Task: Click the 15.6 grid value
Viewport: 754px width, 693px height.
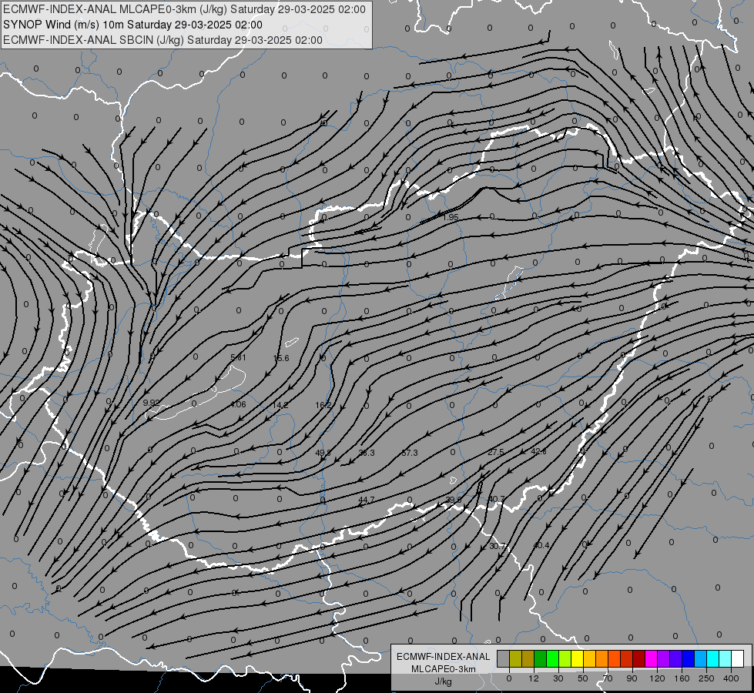Action: coord(281,358)
